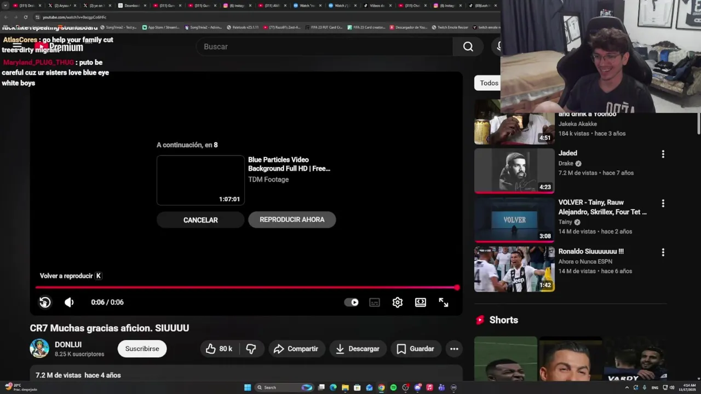Open File Explorer from the taskbar

[x=345, y=387]
